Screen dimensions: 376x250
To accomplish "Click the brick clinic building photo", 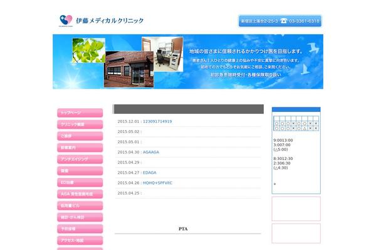I will pyautogui.click(x=128, y=69).
